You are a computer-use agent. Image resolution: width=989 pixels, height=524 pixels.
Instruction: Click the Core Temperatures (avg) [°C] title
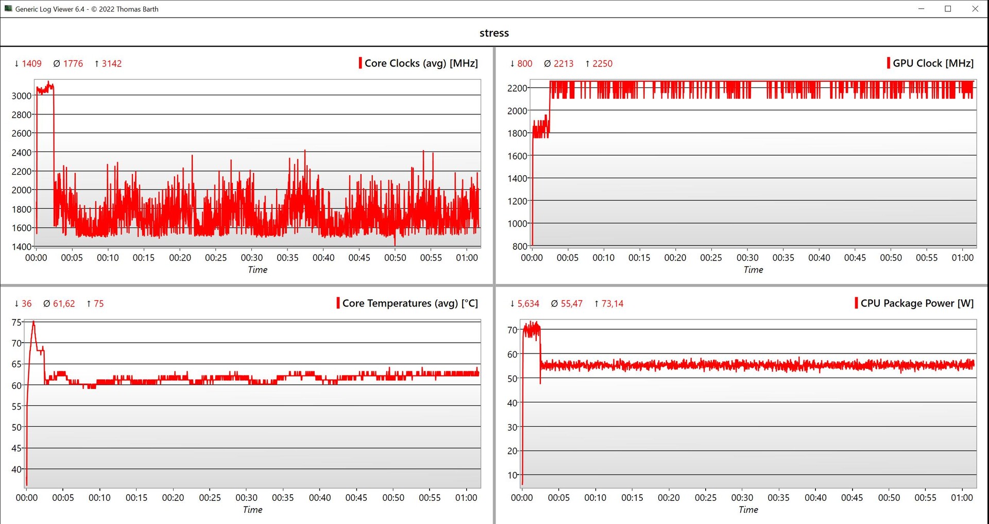[x=410, y=303]
